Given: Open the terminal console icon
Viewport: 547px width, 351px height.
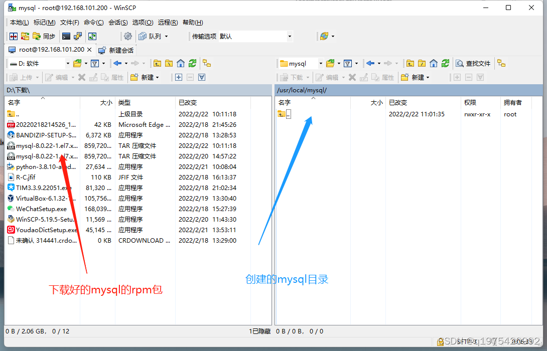Looking at the screenshot, I should pos(66,36).
